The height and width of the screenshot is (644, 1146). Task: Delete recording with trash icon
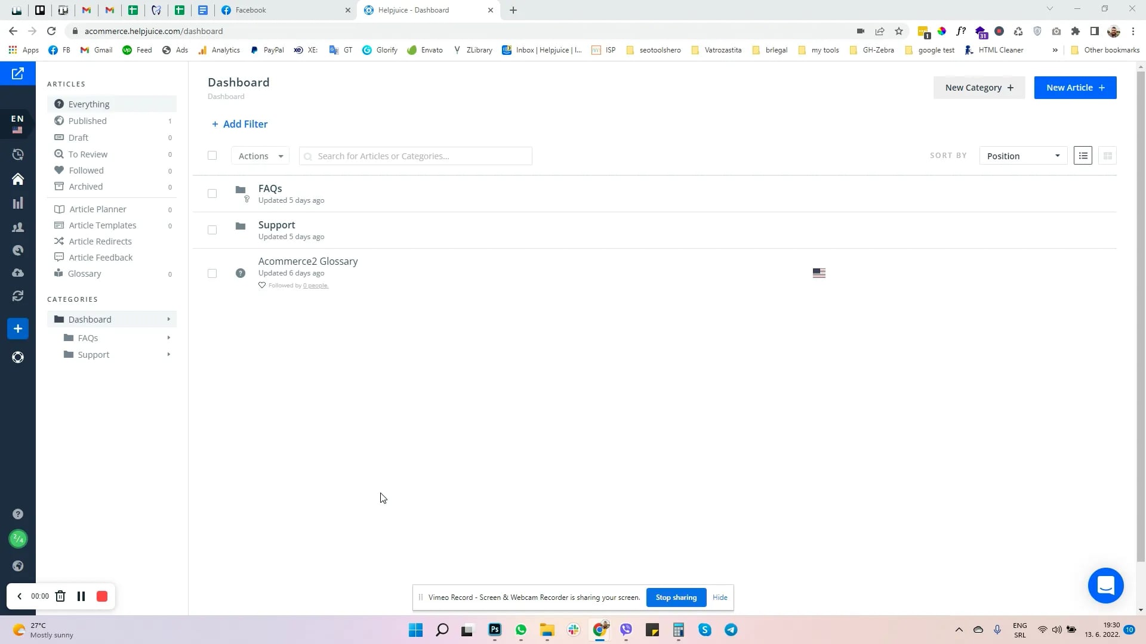(x=60, y=596)
